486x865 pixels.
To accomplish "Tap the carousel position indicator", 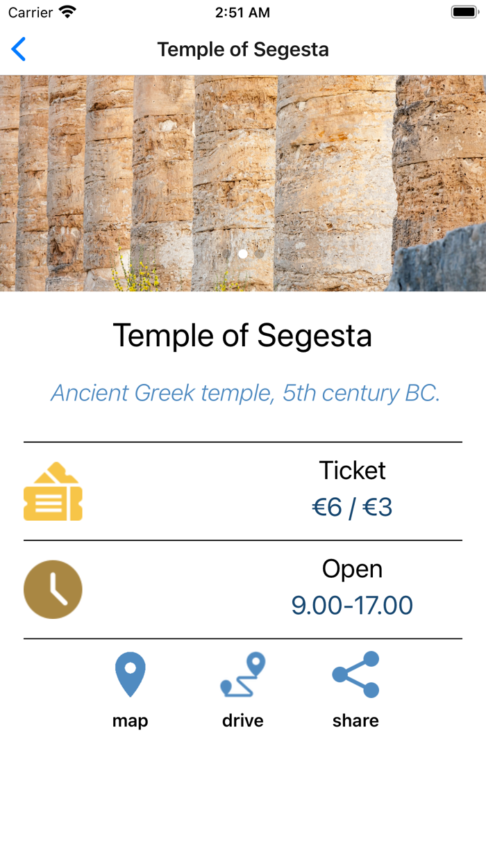I will point(251,254).
